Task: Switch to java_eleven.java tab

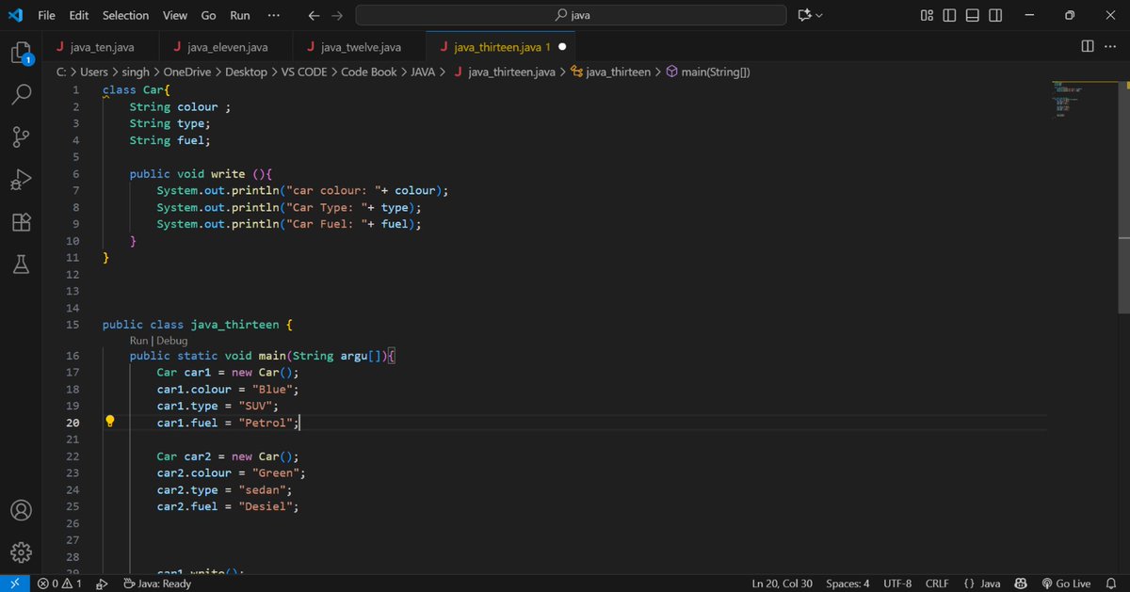Action: tap(228, 46)
